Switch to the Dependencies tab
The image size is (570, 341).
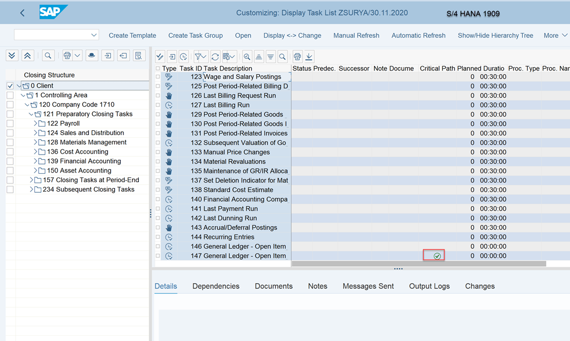coord(216,286)
